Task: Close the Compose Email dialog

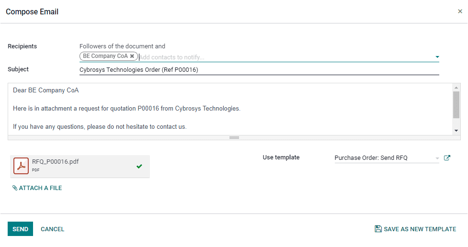Action: click(460, 11)
